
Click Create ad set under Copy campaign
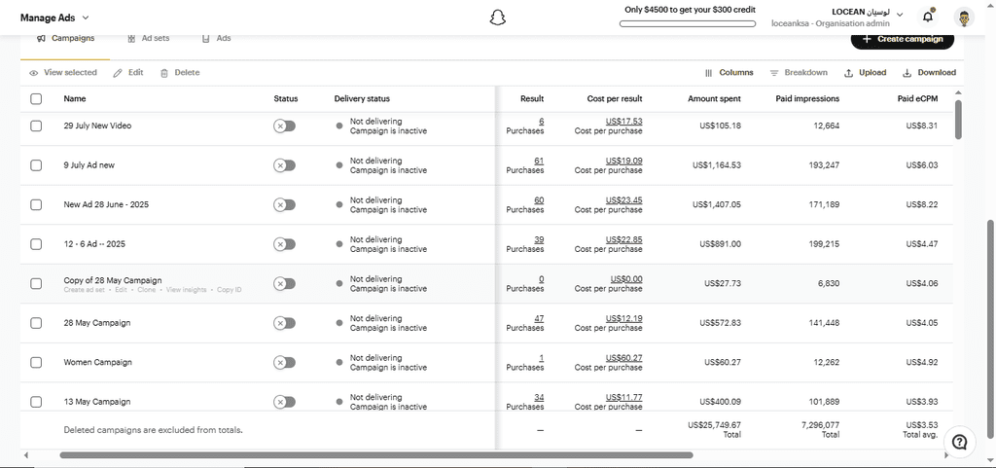coord(87,290)
